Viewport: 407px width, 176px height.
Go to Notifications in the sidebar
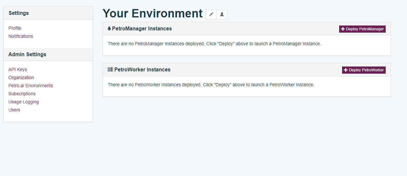(21, 36)
